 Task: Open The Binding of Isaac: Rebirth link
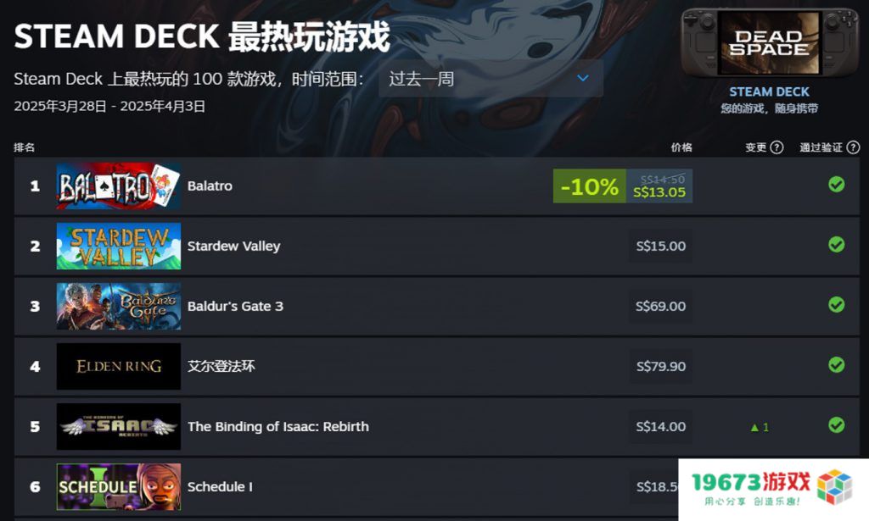pyautogui.click(x=278, y=426)
